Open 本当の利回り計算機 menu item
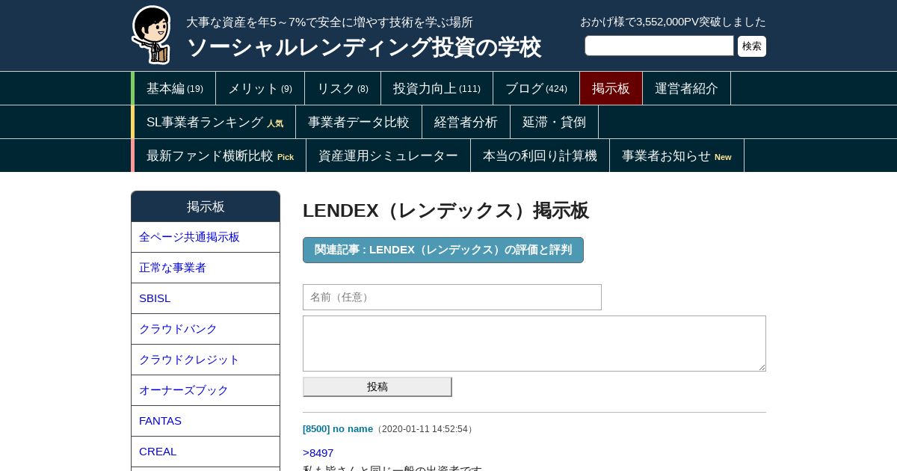Image resolution: width=897 pixels, height=471 pixels. [x=540, y=156]
